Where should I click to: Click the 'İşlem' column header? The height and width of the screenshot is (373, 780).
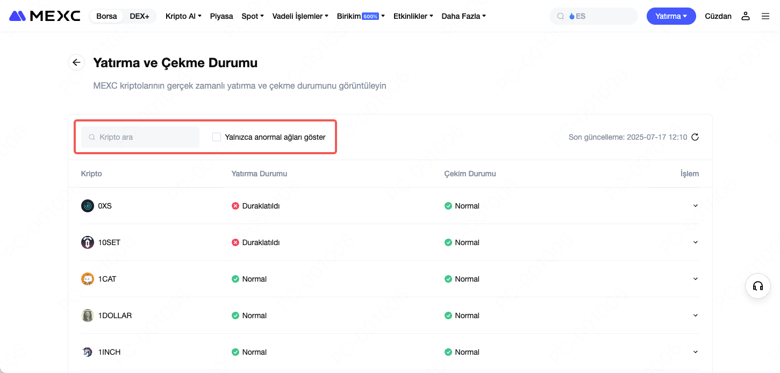[x=690, y=174]
